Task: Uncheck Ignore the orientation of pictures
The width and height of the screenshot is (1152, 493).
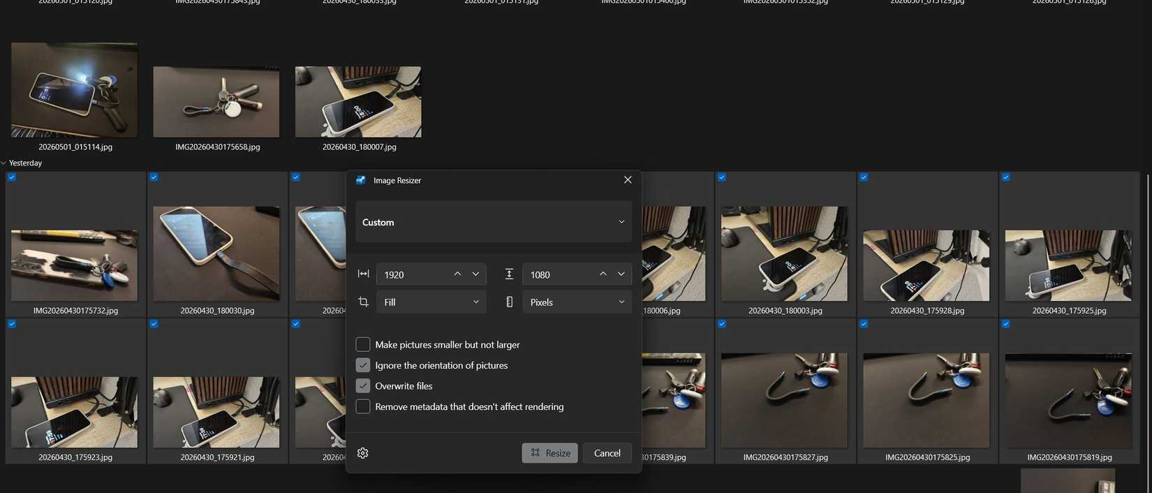Action: pos(363,365)
